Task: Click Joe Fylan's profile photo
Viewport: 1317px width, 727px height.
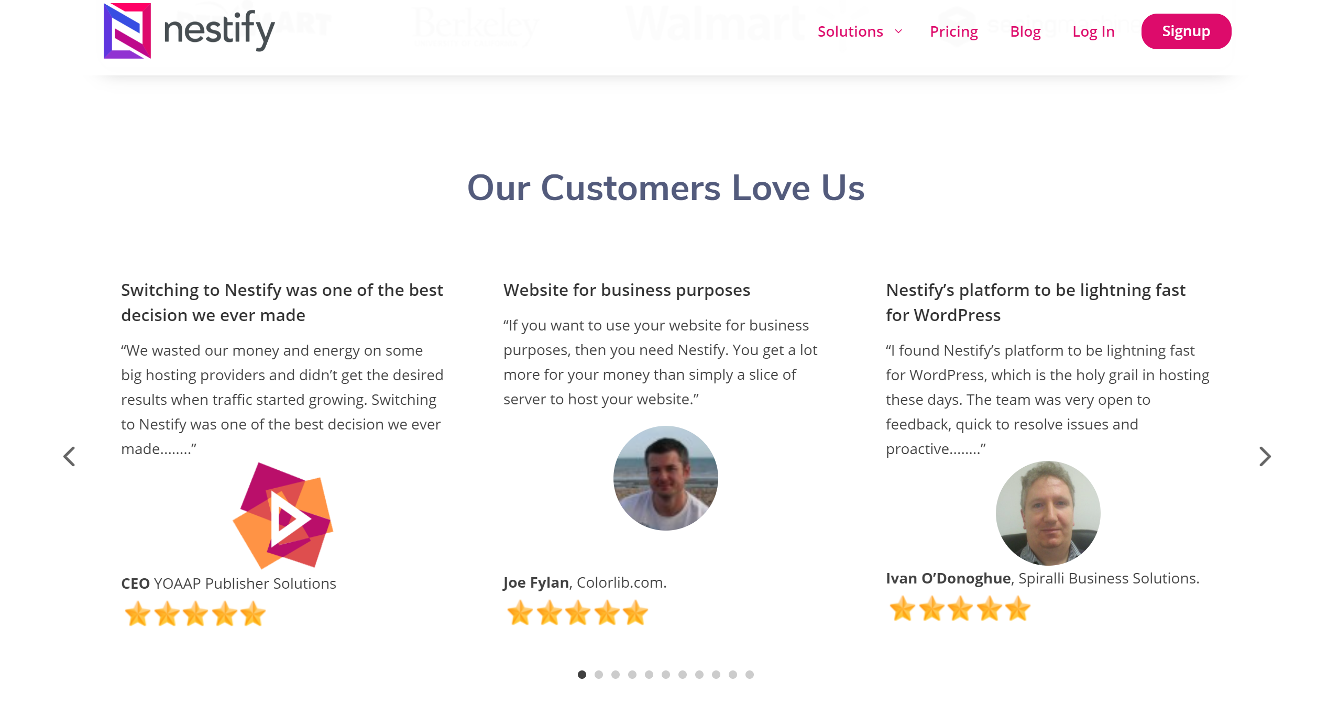Action: coord(665,478)
